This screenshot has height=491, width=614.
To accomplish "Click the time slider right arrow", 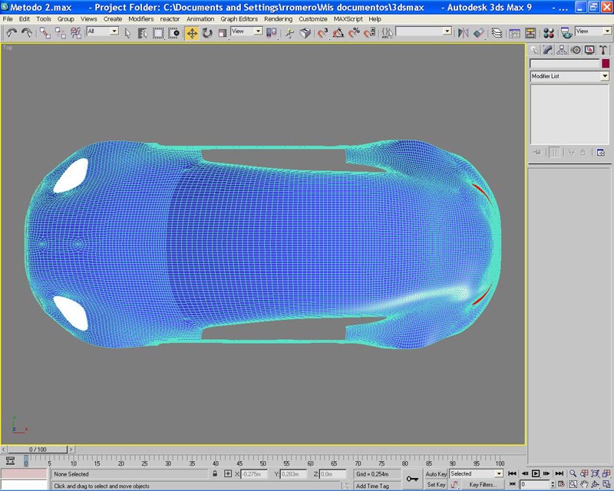I will coord(71,450).
